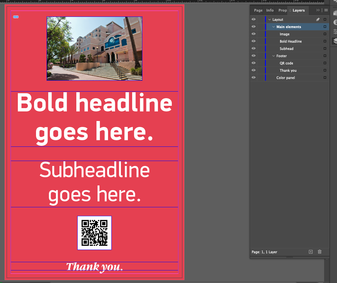Switch to the Info tab
Screen dimensions: 337x283
(x=270, y=10)
